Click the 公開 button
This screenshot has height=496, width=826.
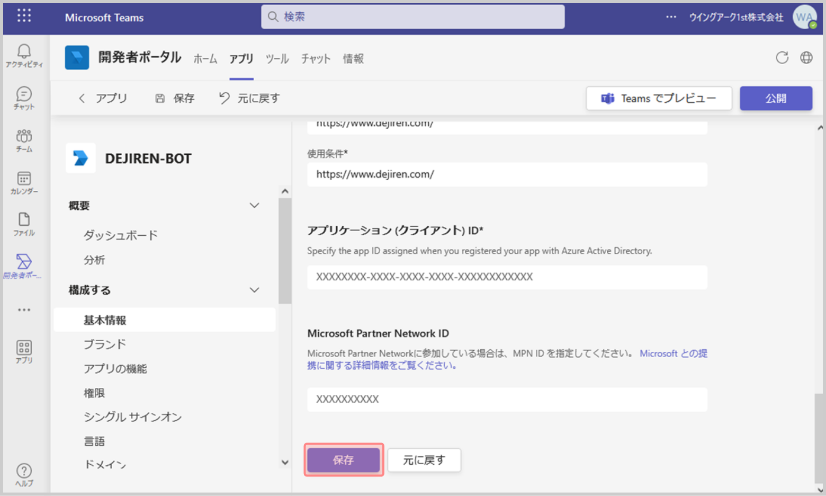tap(775, 99)
